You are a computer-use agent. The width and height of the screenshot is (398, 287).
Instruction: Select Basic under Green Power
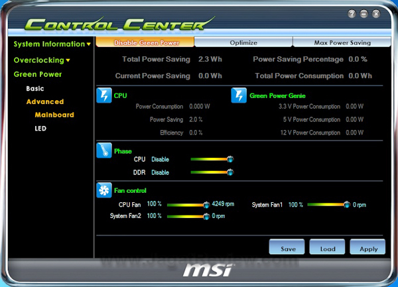pos(35,88)
